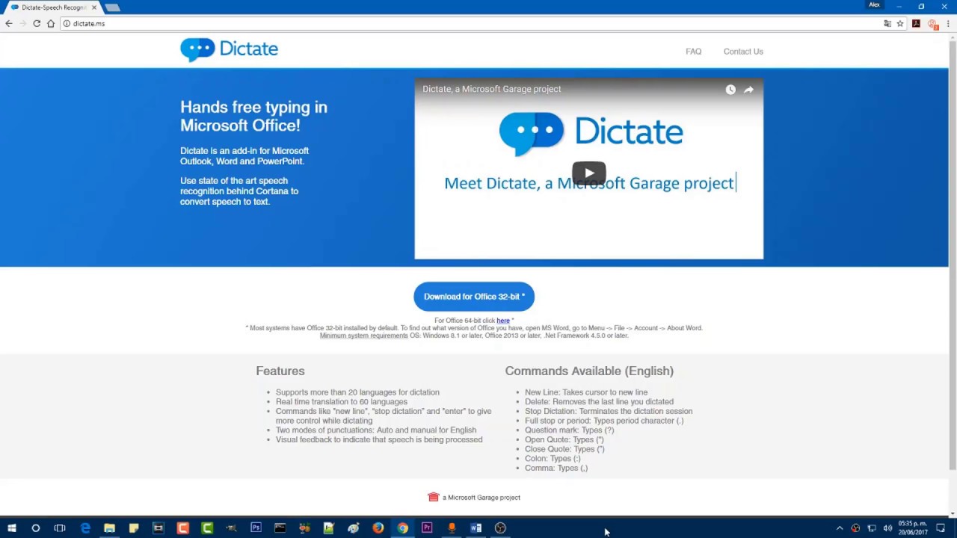Click Download for Office 32-bit button

click(x=474, y=297)
